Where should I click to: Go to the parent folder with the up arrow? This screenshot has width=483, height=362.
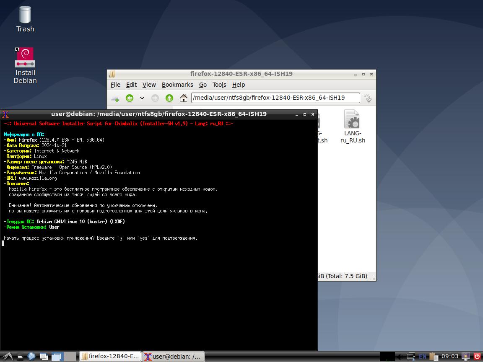click(169, 98)
